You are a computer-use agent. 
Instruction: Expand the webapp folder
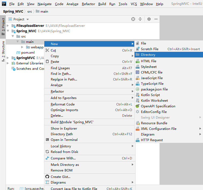coord(22,47)
